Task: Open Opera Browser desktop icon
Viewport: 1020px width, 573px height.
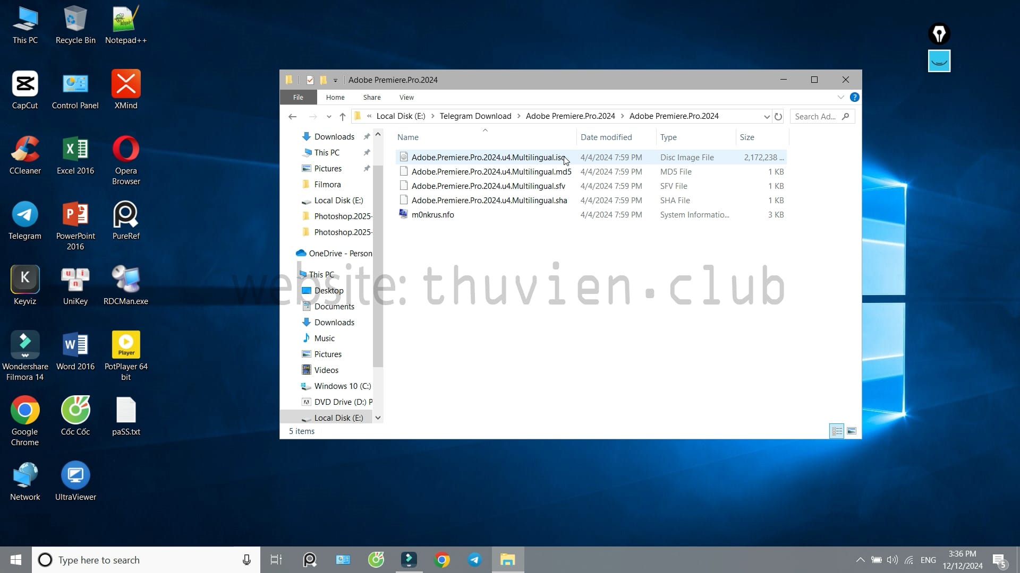Action: [126, 160]
